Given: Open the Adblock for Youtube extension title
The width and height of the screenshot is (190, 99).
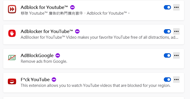Looking at the screenshot, I should click(44, 7).
